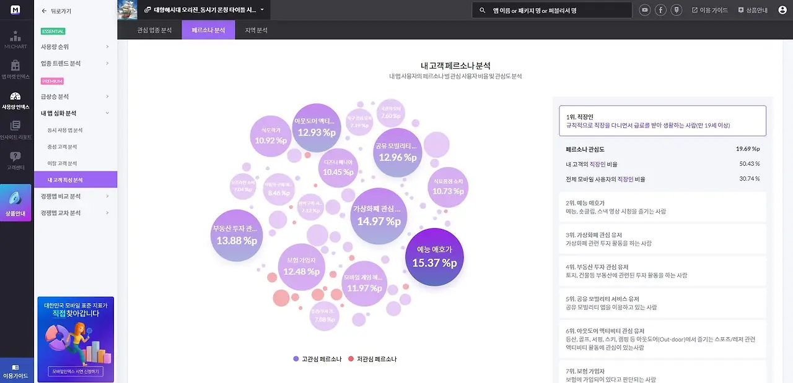Select 사용량 인덱스 in the left rail
Screen dimensions: 793x383
16,100
